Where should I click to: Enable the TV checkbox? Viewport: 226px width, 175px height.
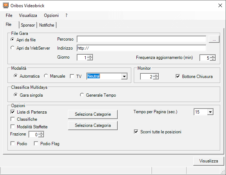coord(72,76)
